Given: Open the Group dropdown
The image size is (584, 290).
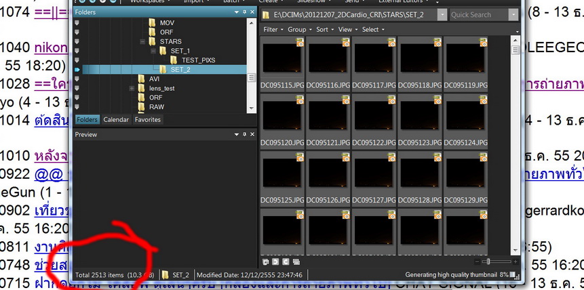Looking at the screenshot, I should point(299,29).
